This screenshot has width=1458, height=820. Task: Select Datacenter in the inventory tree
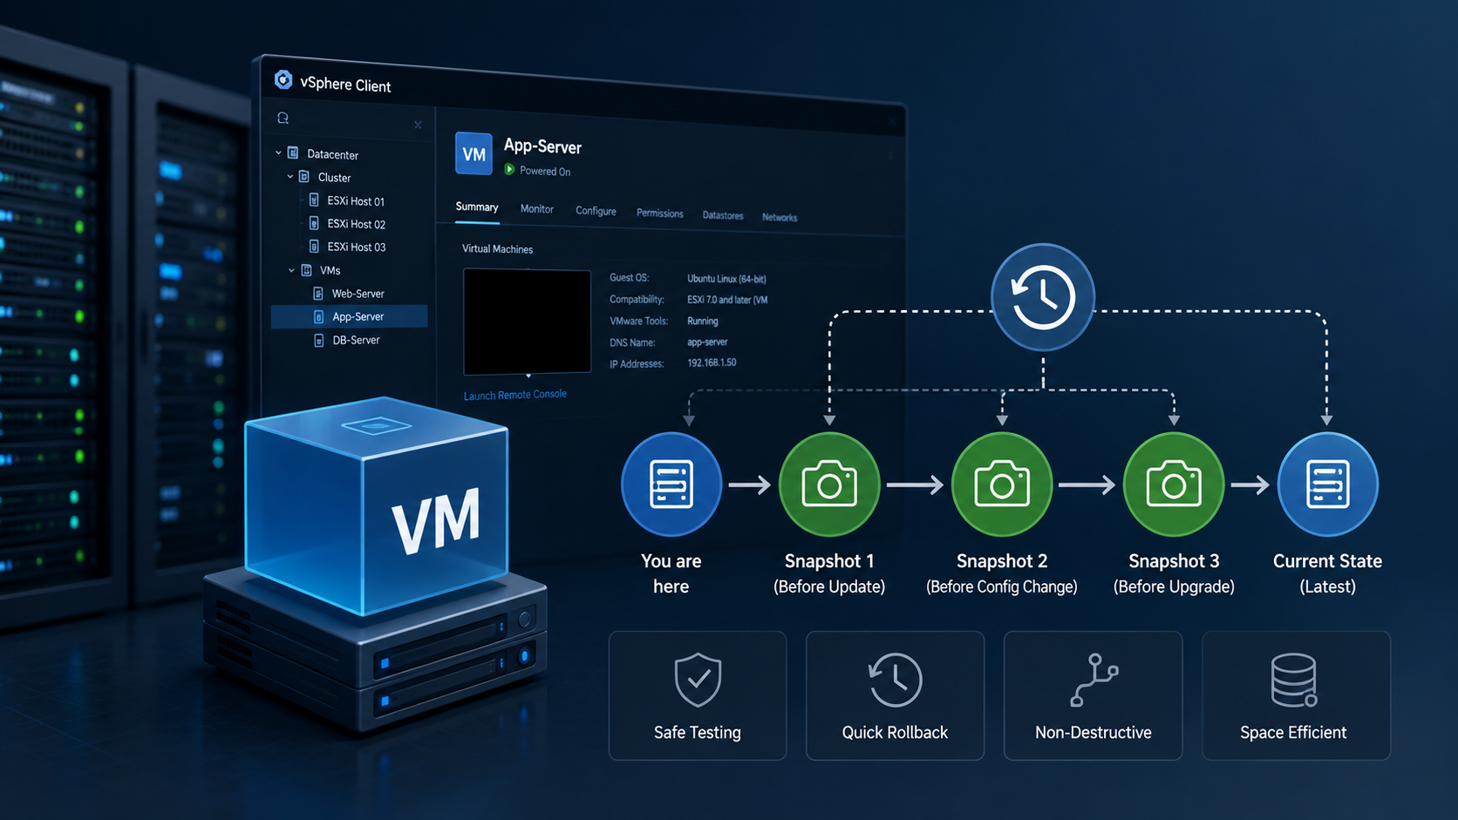332,154
